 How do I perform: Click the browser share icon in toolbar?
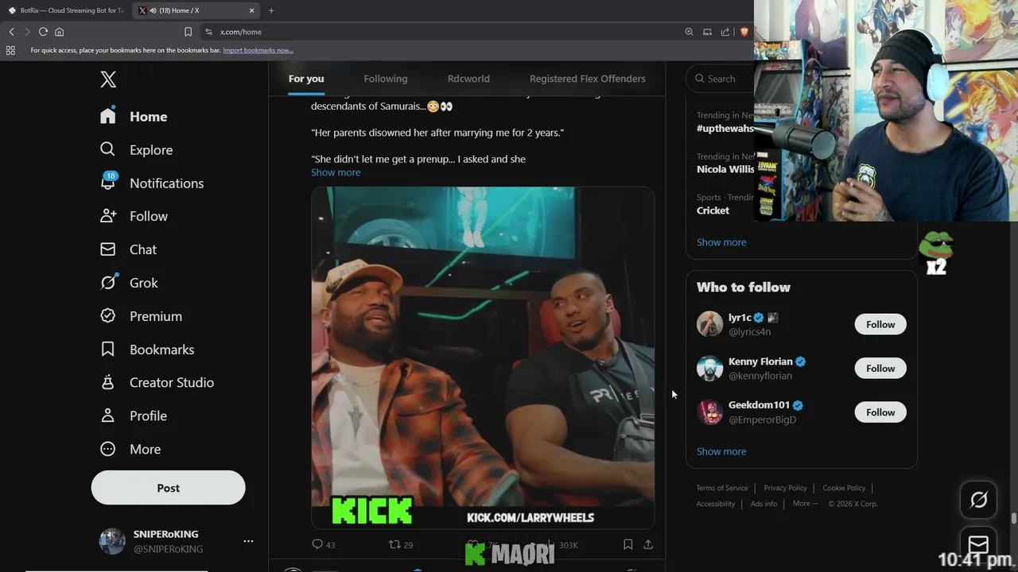coord(725,32)
